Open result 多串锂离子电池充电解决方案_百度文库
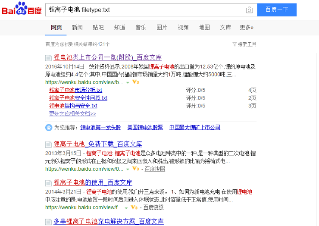 [109, 221]
